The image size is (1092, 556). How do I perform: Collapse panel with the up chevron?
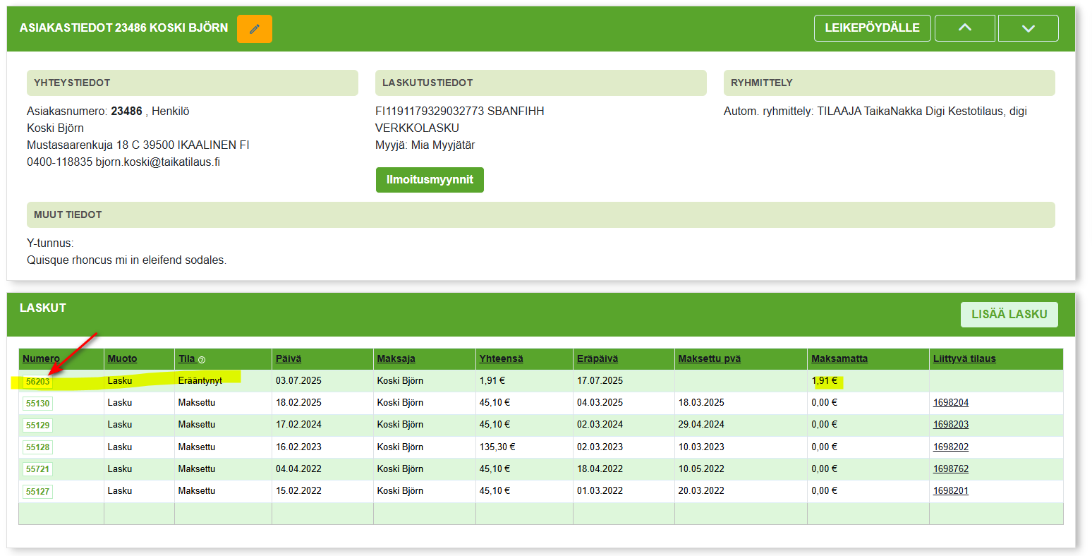tap(964, 28)
